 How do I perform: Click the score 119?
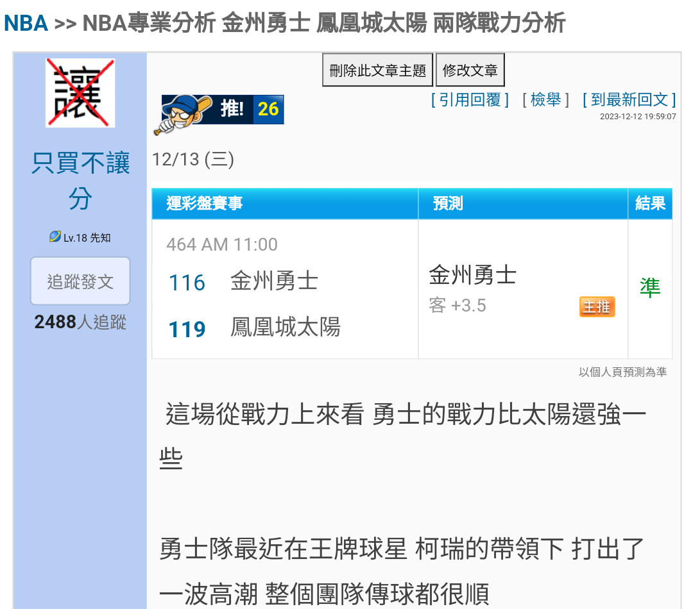coord(187,329)
